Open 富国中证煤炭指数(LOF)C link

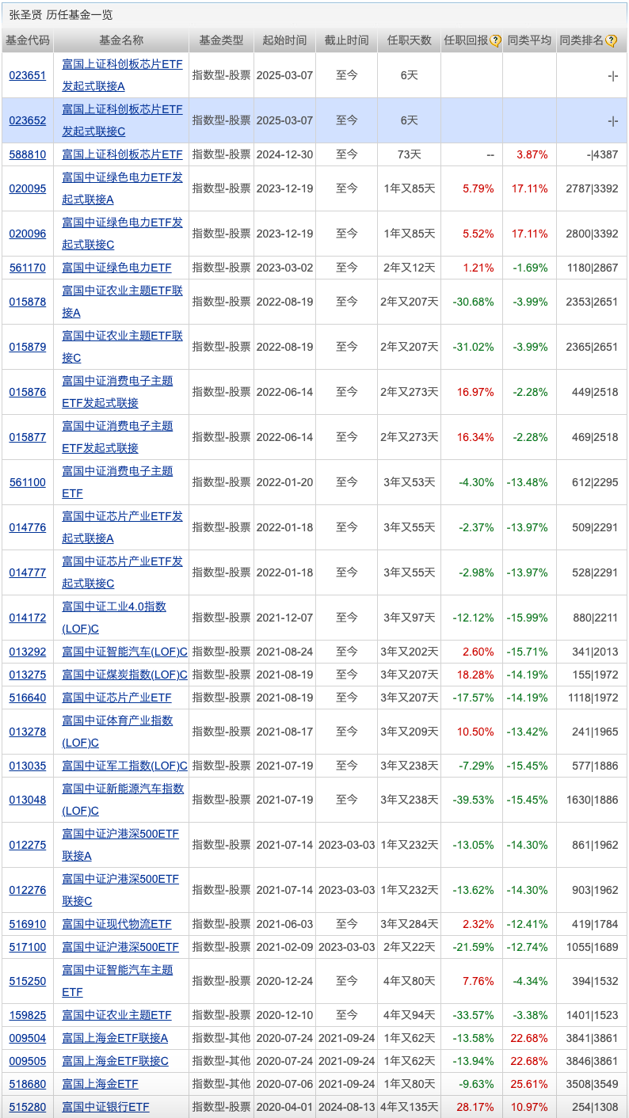124,675
